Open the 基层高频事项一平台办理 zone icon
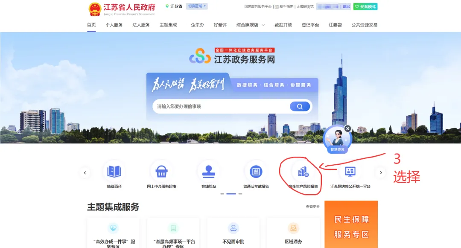 tap(173, 228)
